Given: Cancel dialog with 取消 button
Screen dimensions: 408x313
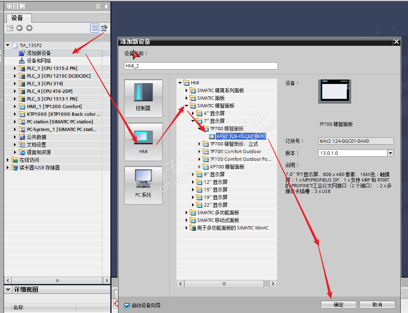Looking at the screenshot, I should [377, 305].
